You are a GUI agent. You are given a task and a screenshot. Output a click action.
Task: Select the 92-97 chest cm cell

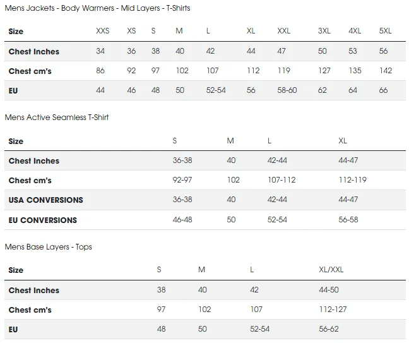[x=182, y=180]
